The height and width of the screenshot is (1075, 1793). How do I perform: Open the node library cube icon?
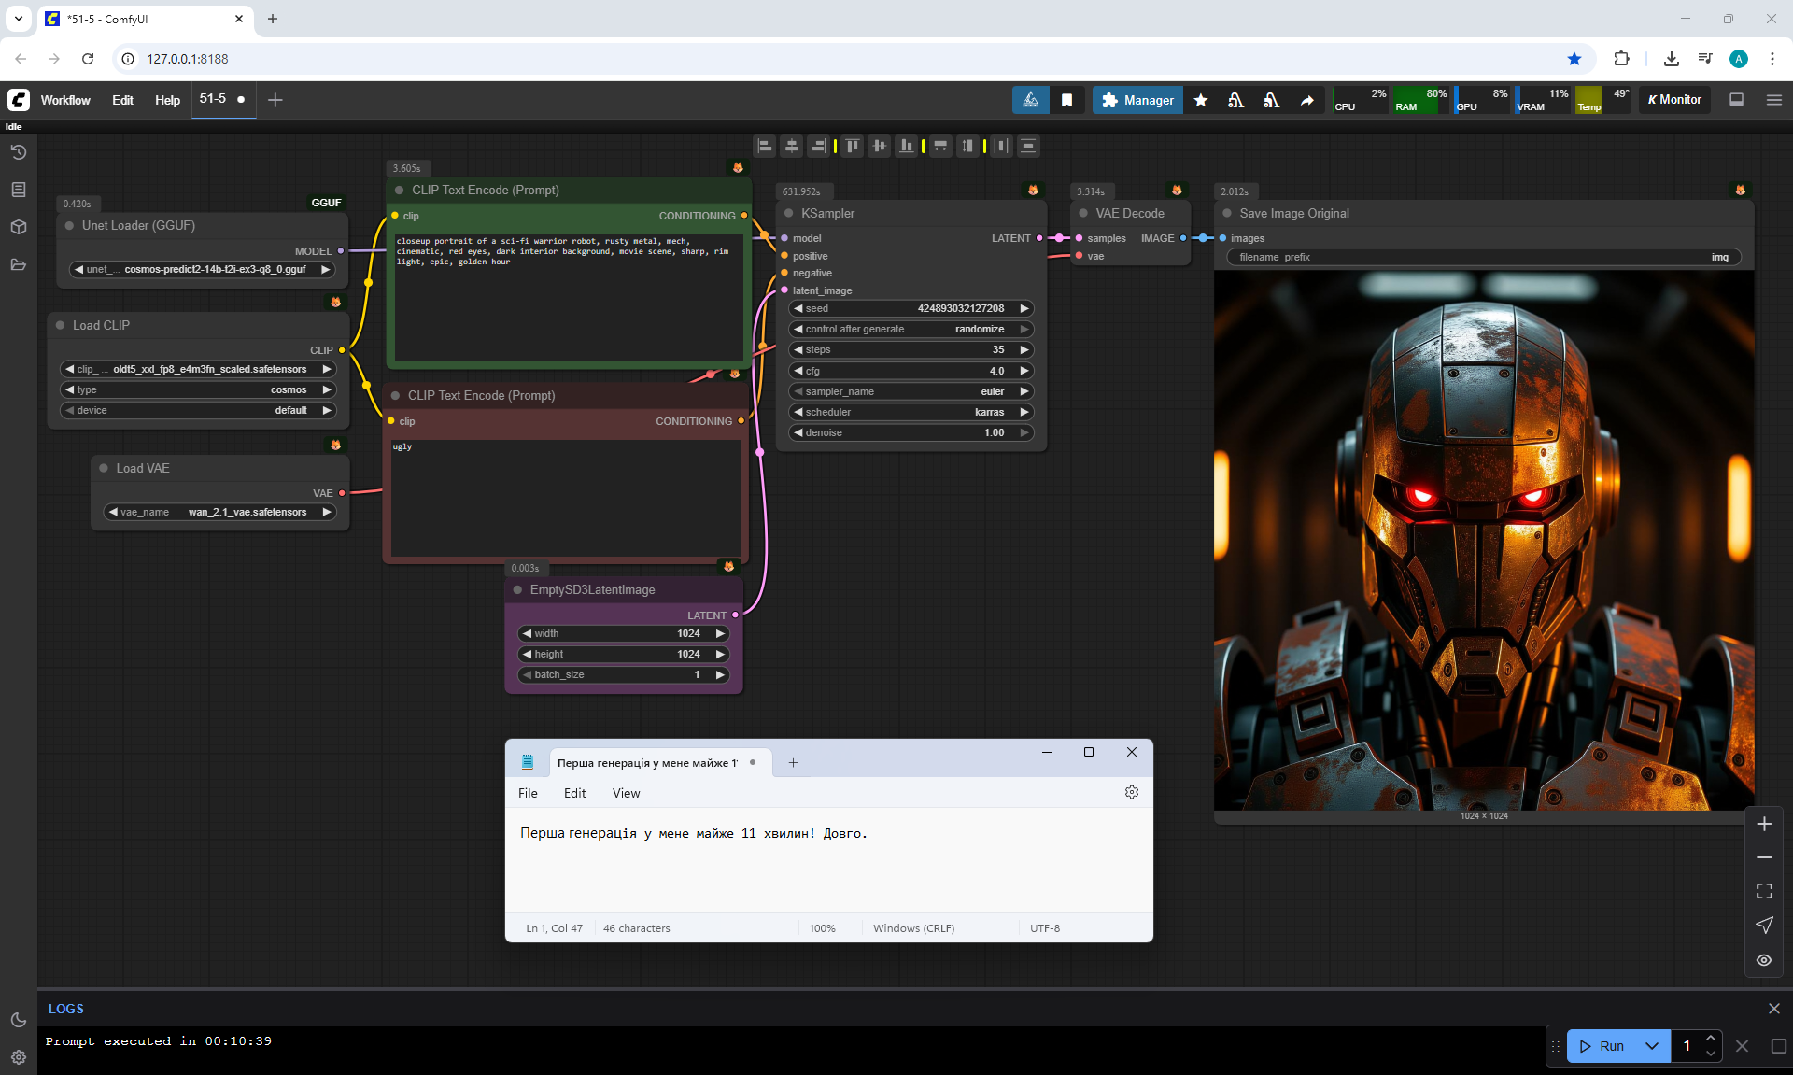coord(18,227)
